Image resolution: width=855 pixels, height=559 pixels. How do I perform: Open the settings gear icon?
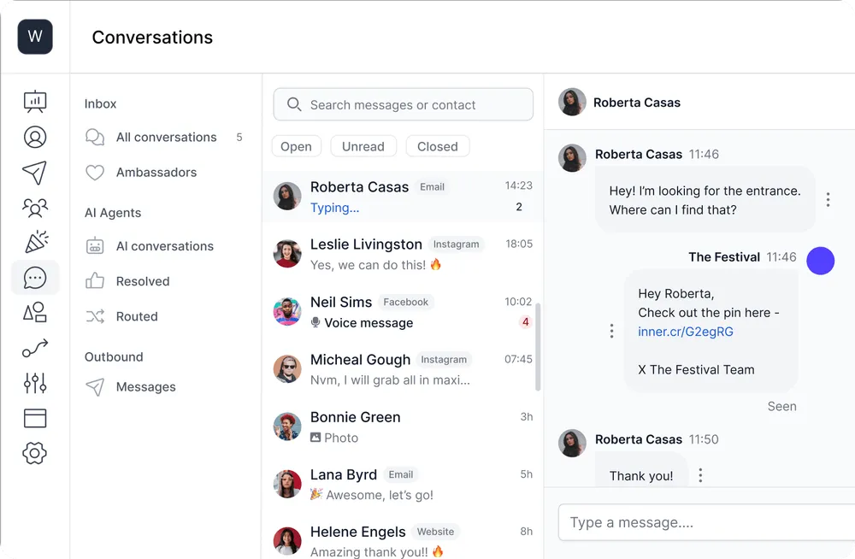click(35, 453)
